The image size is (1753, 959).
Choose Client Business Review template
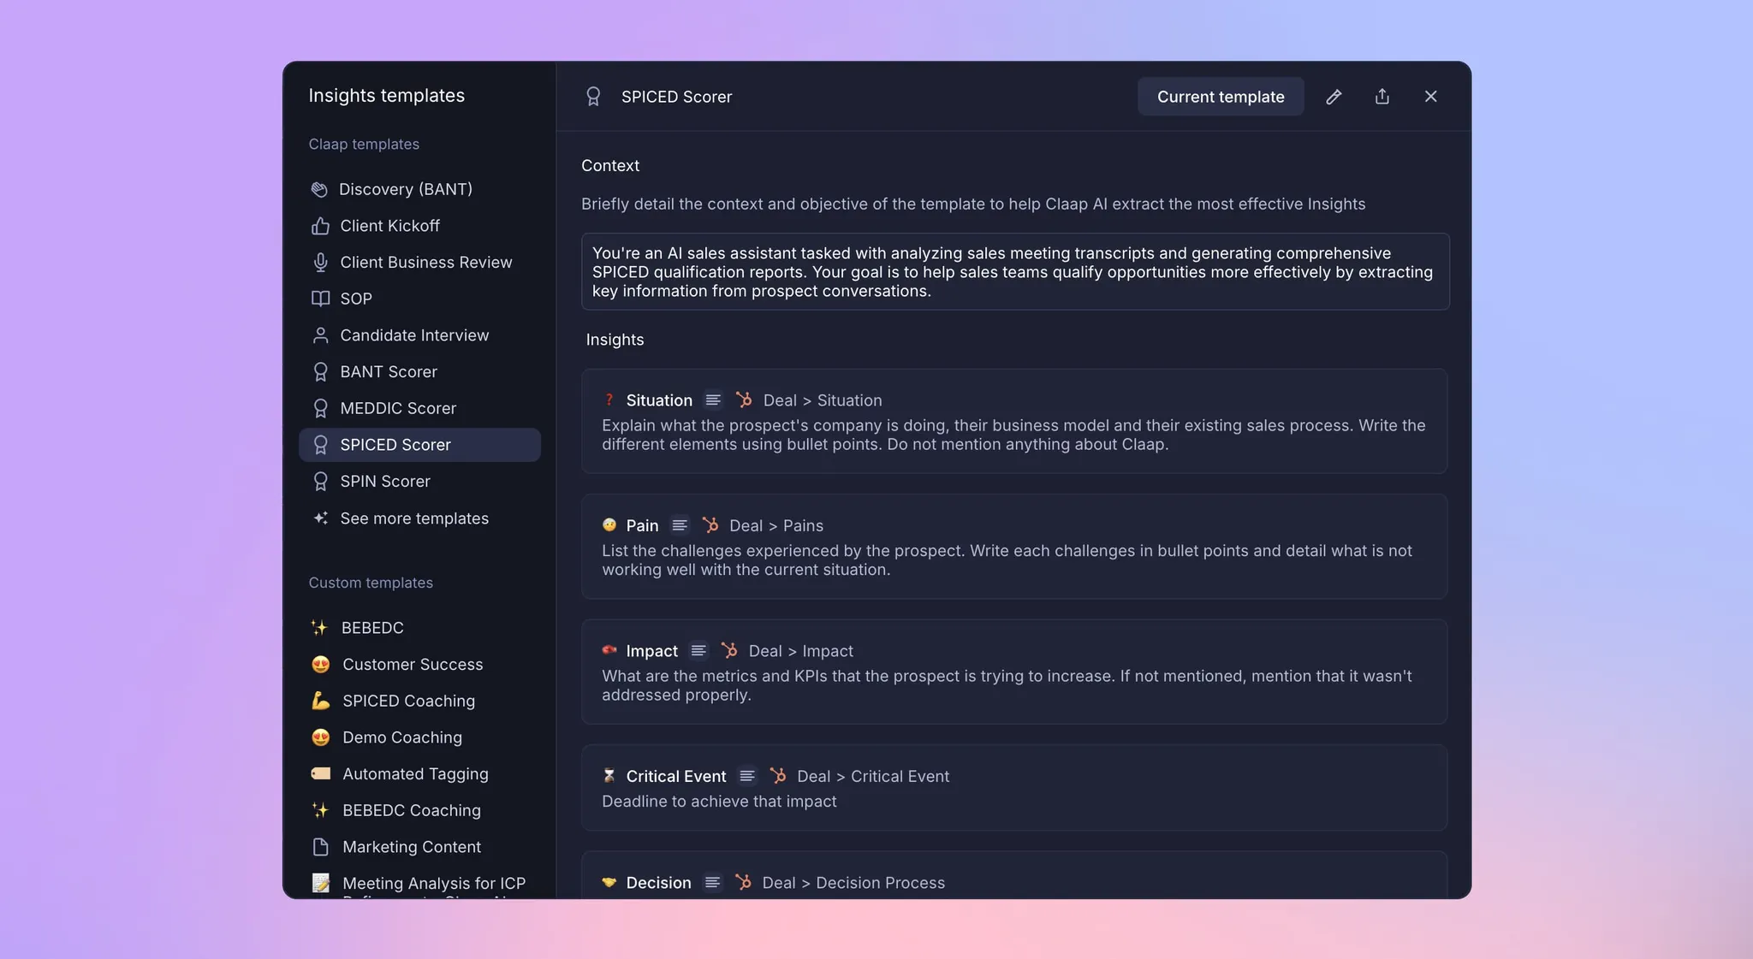pyautogui.click(x=425, y=263)
